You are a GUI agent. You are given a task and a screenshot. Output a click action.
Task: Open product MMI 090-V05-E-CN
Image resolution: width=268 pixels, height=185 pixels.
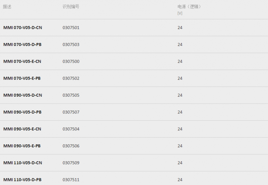pos(22,129)
